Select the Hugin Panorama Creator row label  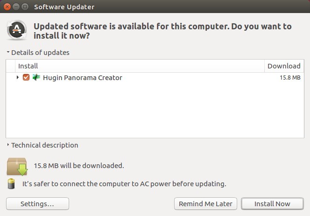(83, 78)
